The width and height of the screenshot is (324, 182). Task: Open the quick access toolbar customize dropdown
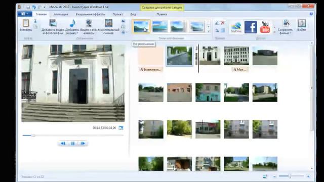(x=44, y=7)
